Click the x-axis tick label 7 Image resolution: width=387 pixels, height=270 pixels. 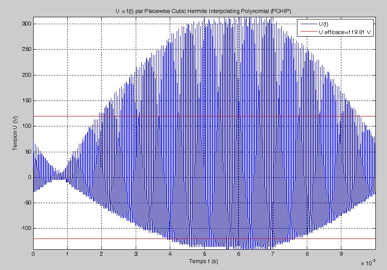pyautogui.click(x=273, y=254)
